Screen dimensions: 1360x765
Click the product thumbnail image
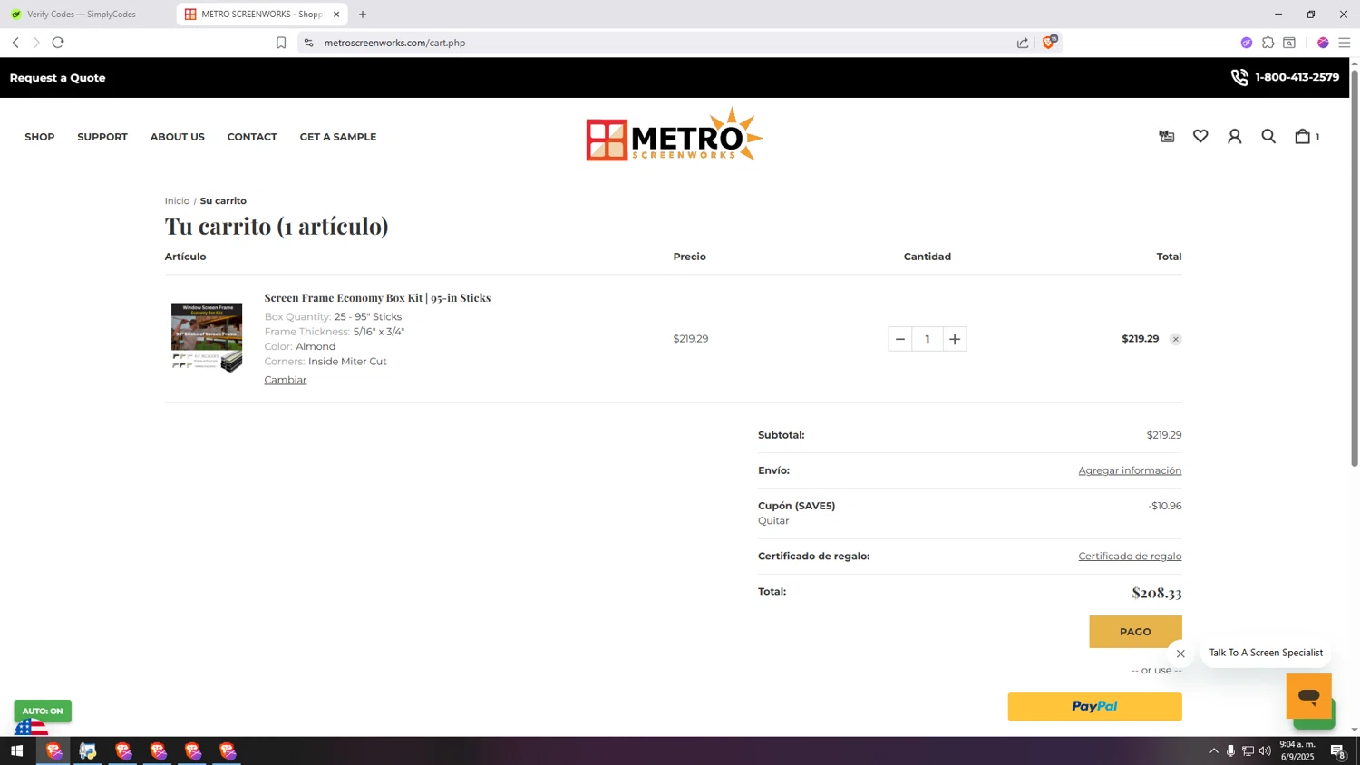pos(207,337)
